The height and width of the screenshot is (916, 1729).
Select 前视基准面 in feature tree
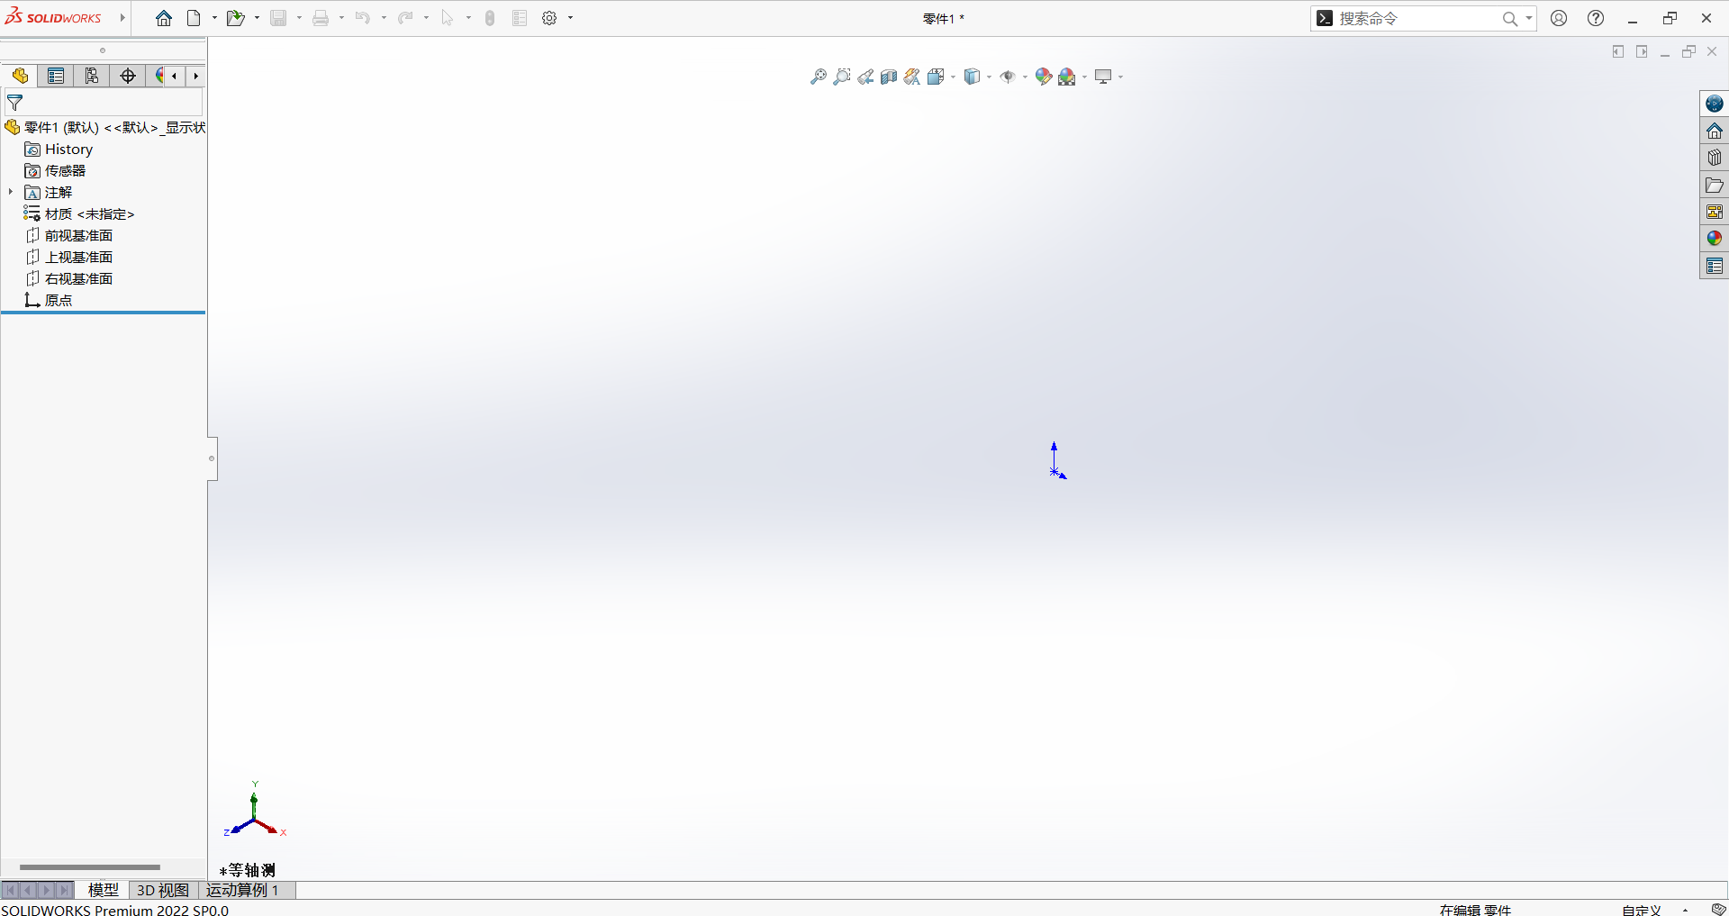click(78, 235)
